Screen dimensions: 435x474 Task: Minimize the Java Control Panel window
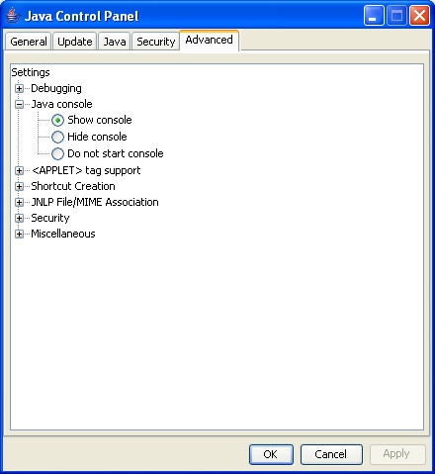click(x=374, y=16)
